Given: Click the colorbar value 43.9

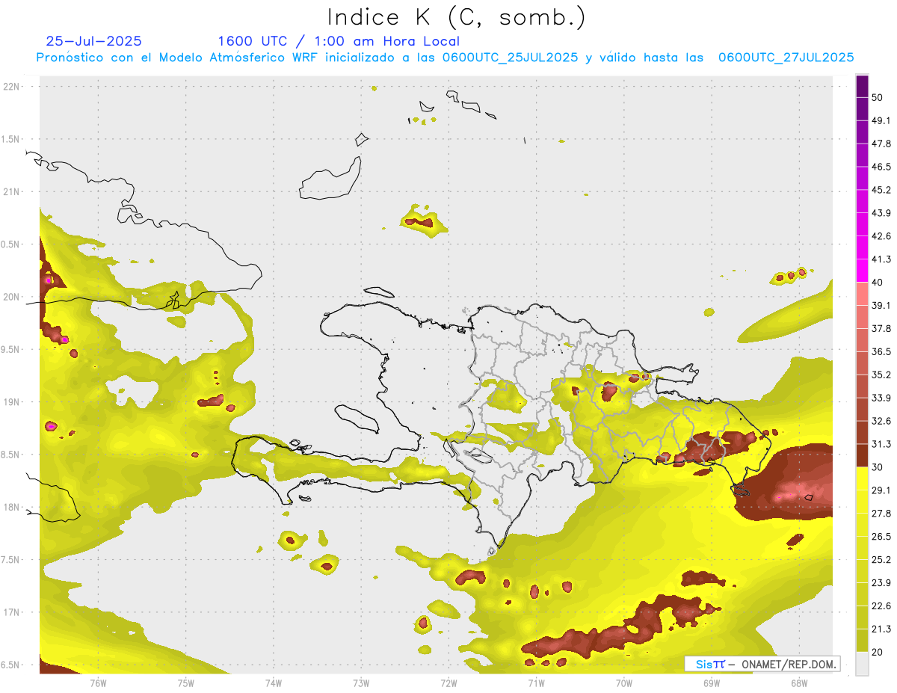Looking at the screenshot, I should tap(881, 213).
